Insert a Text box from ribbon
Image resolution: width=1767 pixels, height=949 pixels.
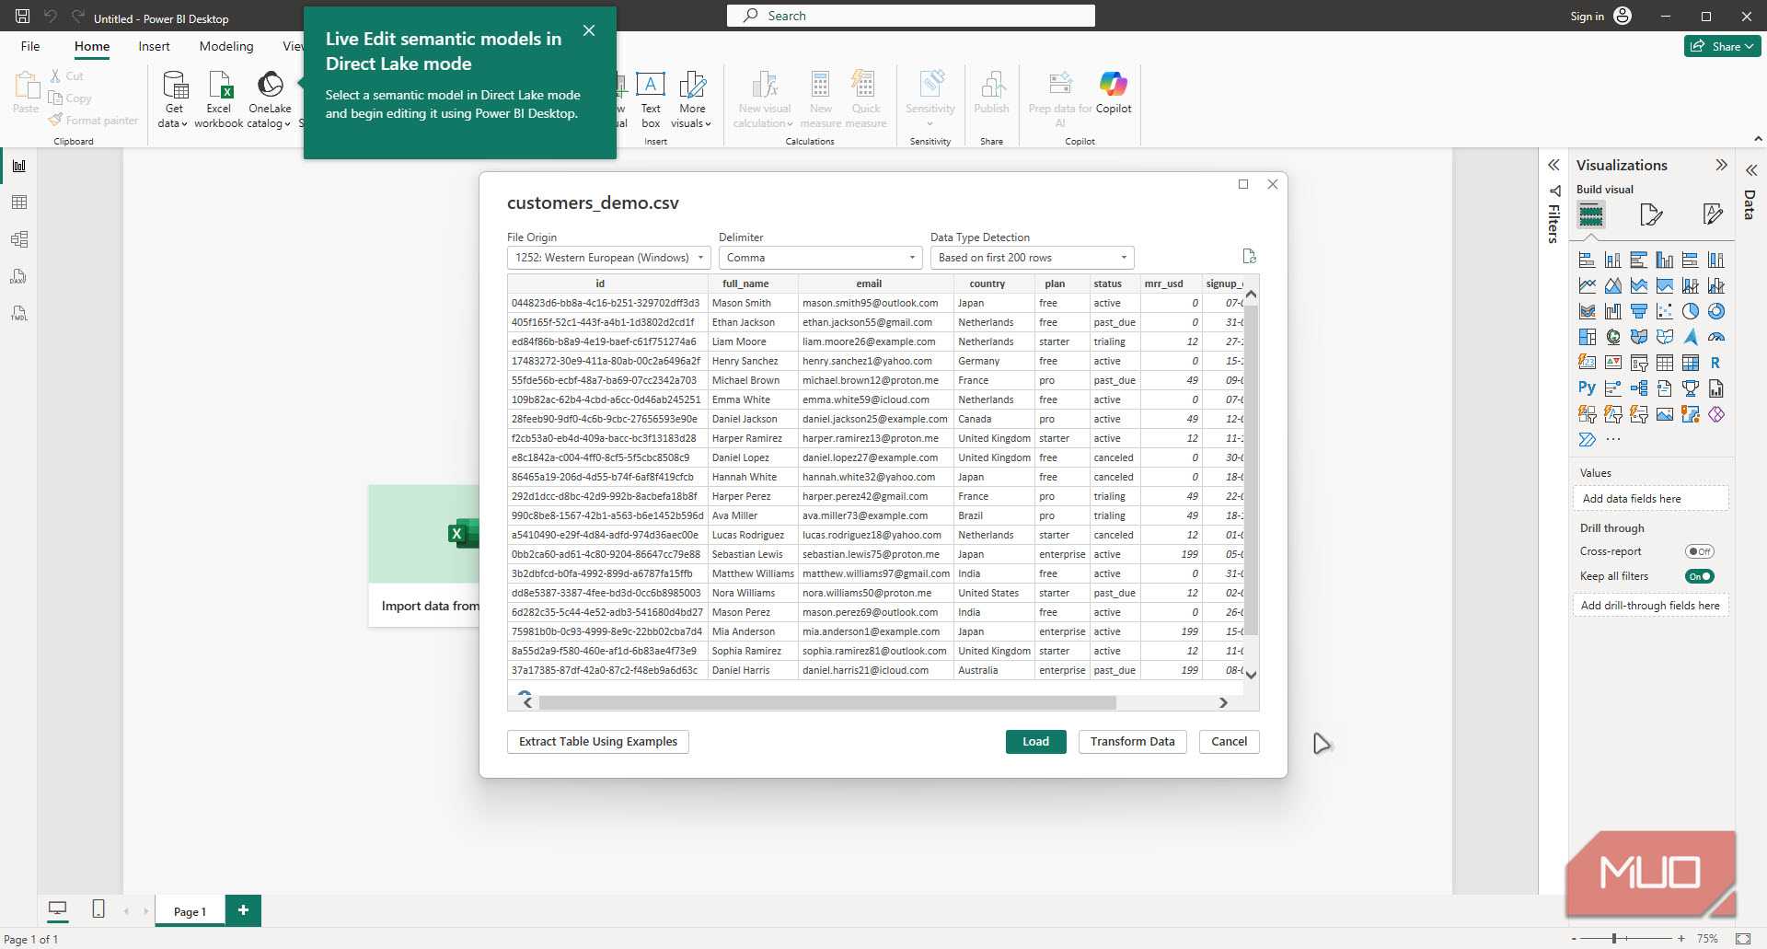click(651, 99)
